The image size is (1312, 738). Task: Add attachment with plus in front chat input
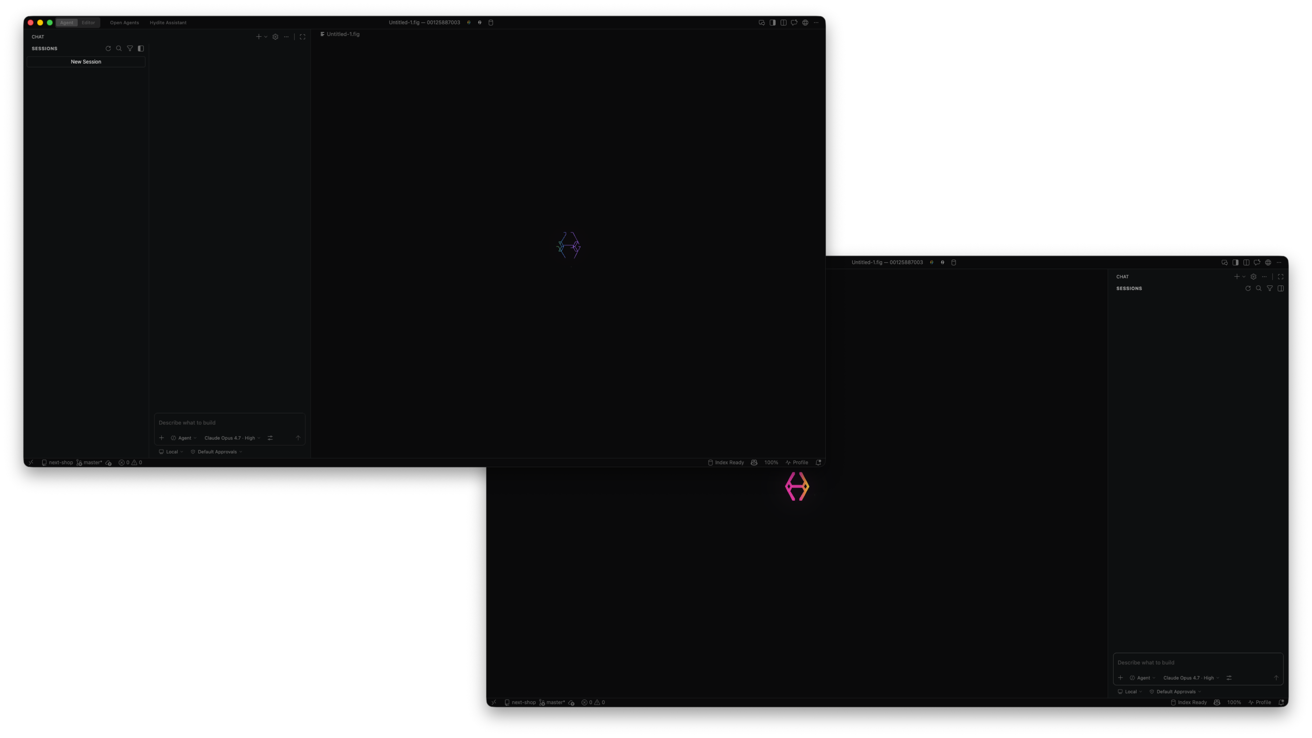[x=161, y=438]
